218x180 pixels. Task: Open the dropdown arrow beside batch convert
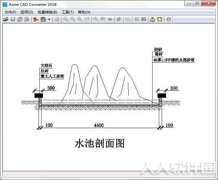pyautogui.click(x=49, y=20)
